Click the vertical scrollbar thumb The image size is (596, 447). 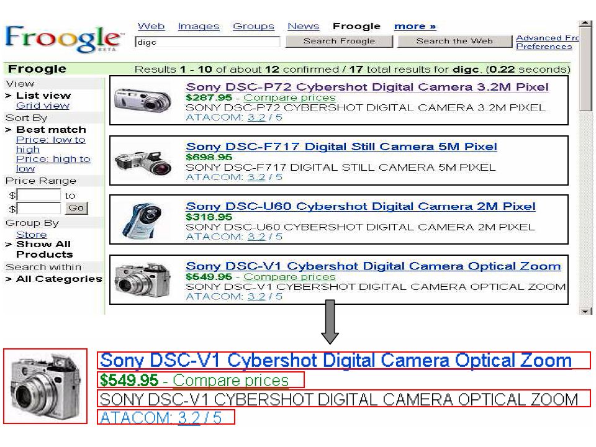pyautogui.click(x=585, y=70)
